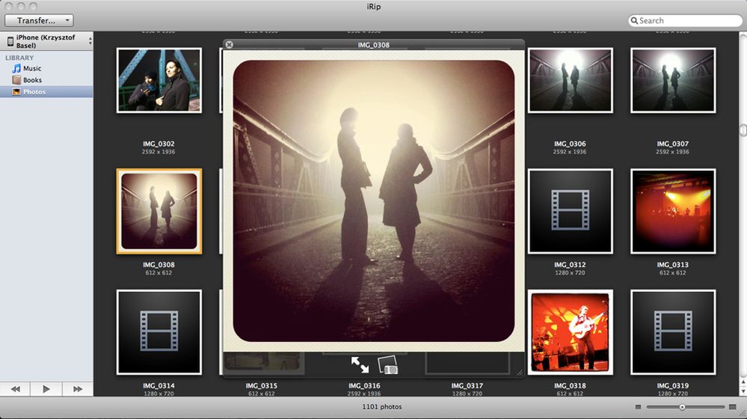The height and width of the screenshot is (419, 747).
Task: Click the photo export icon in preview
Action: click(388, 365)
